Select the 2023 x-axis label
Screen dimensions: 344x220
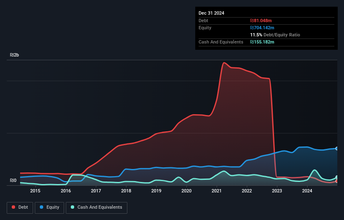coord(277,191)
